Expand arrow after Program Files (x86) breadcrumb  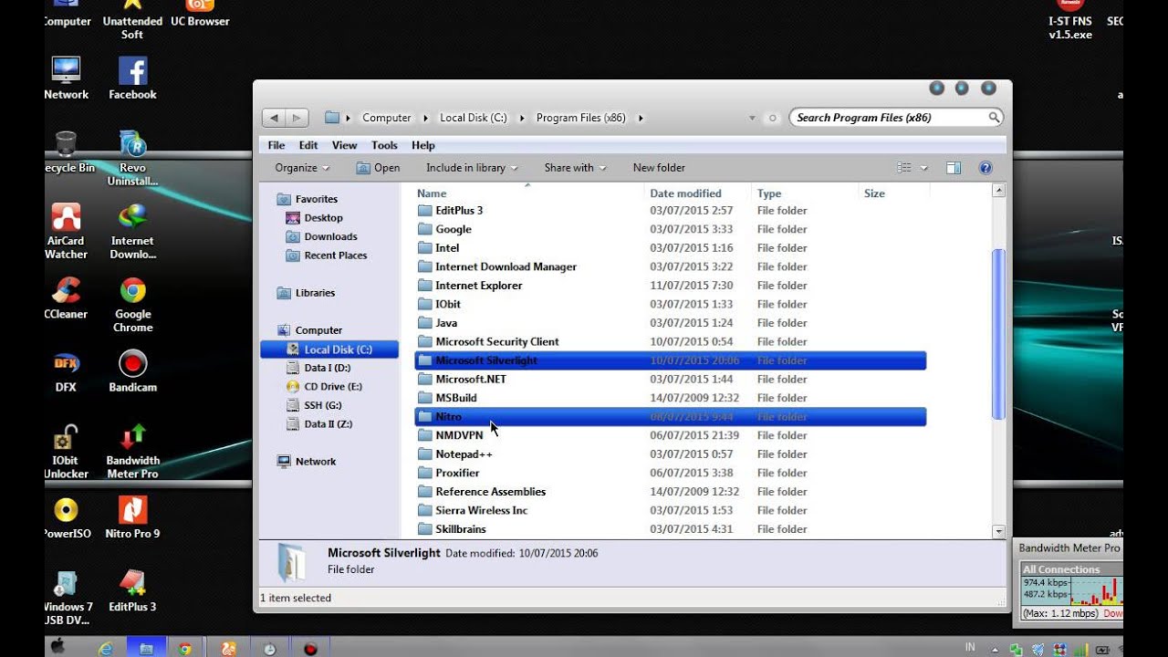point(641,118)
